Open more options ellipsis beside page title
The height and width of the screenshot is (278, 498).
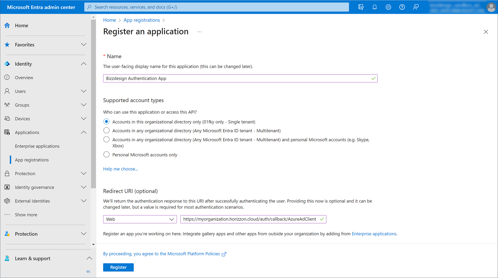(199, 32)
